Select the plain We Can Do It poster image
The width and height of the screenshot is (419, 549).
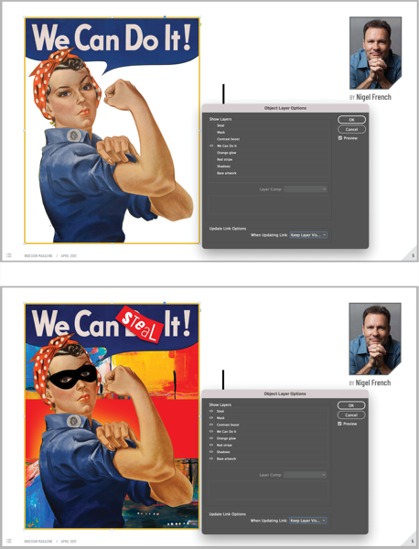(x=112, y=130)
